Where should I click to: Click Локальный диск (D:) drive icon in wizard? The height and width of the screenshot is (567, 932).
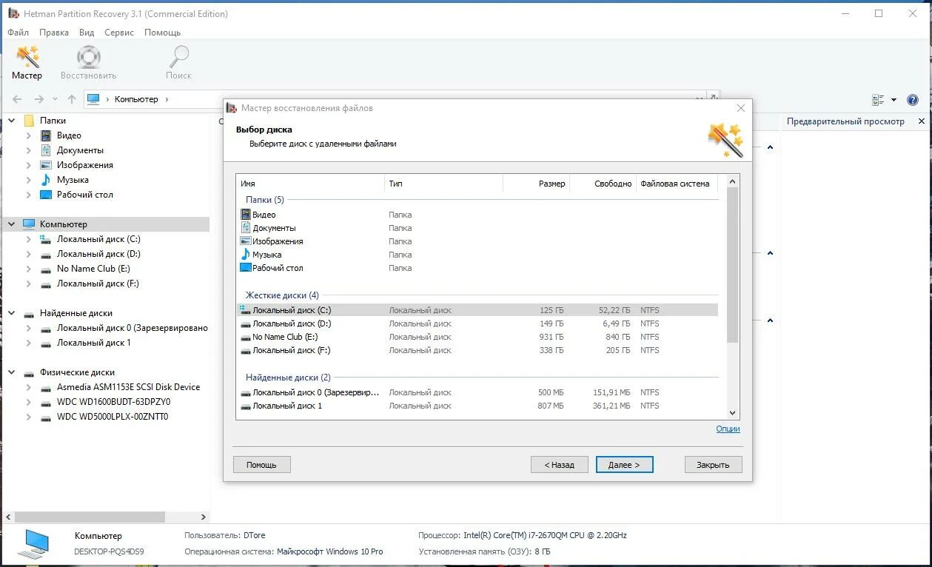click(246, 323)
